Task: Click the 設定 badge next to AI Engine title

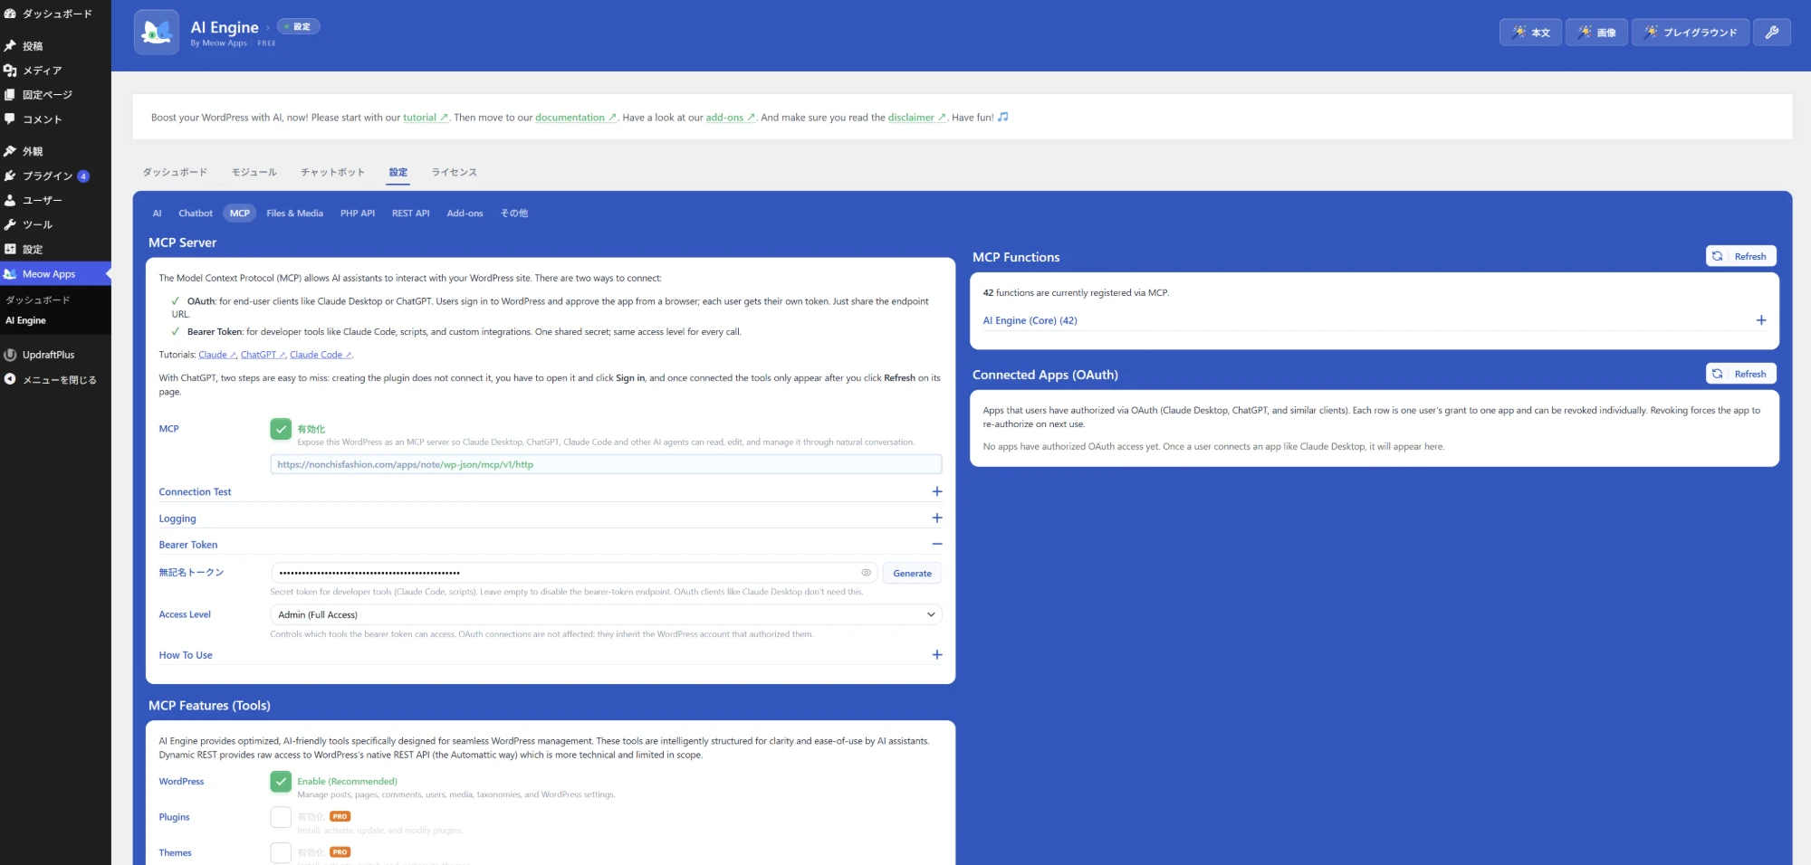Action: [x=299, y=27]
